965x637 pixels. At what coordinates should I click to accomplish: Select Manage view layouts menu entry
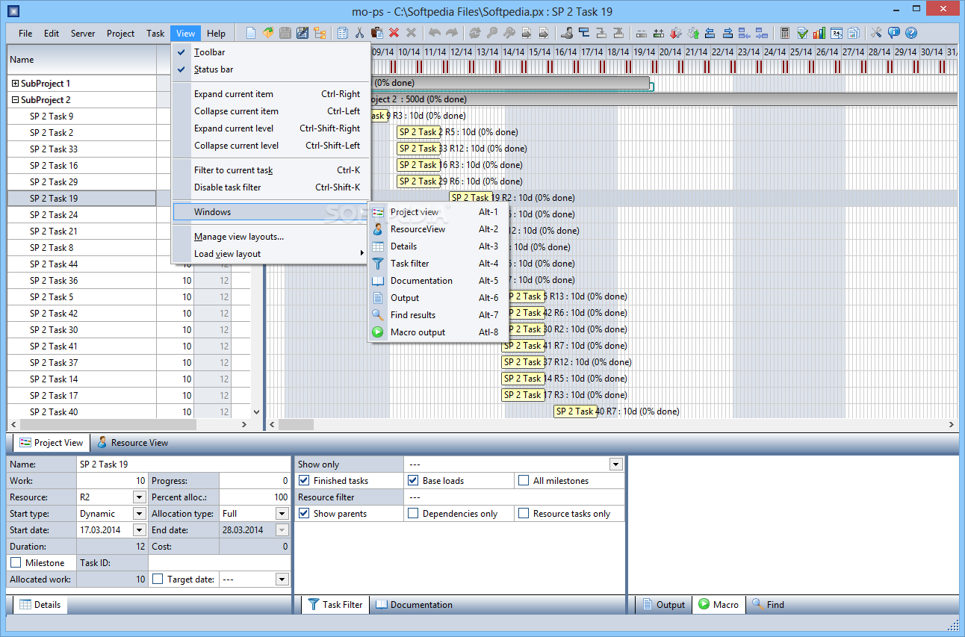(x=270, y=237)
